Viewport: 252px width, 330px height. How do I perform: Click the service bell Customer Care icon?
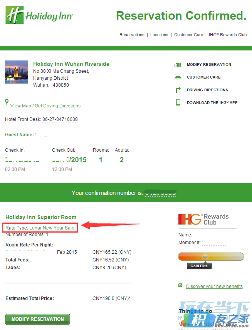coord(178,77)
